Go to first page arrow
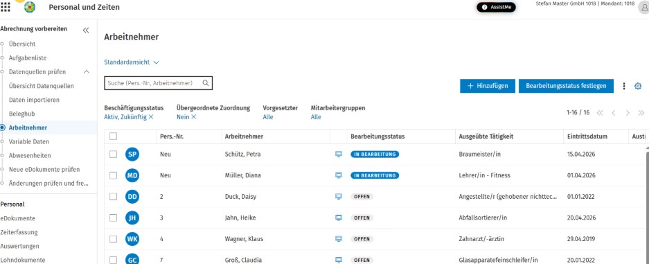Screen dimensions: 649x264 pyautogui.click(x=600, y=113)
